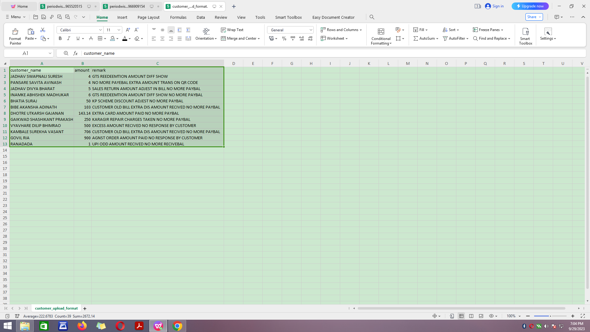Select the customer_upload_format sheet tab

pyautogui.click(x=56, y=308)
